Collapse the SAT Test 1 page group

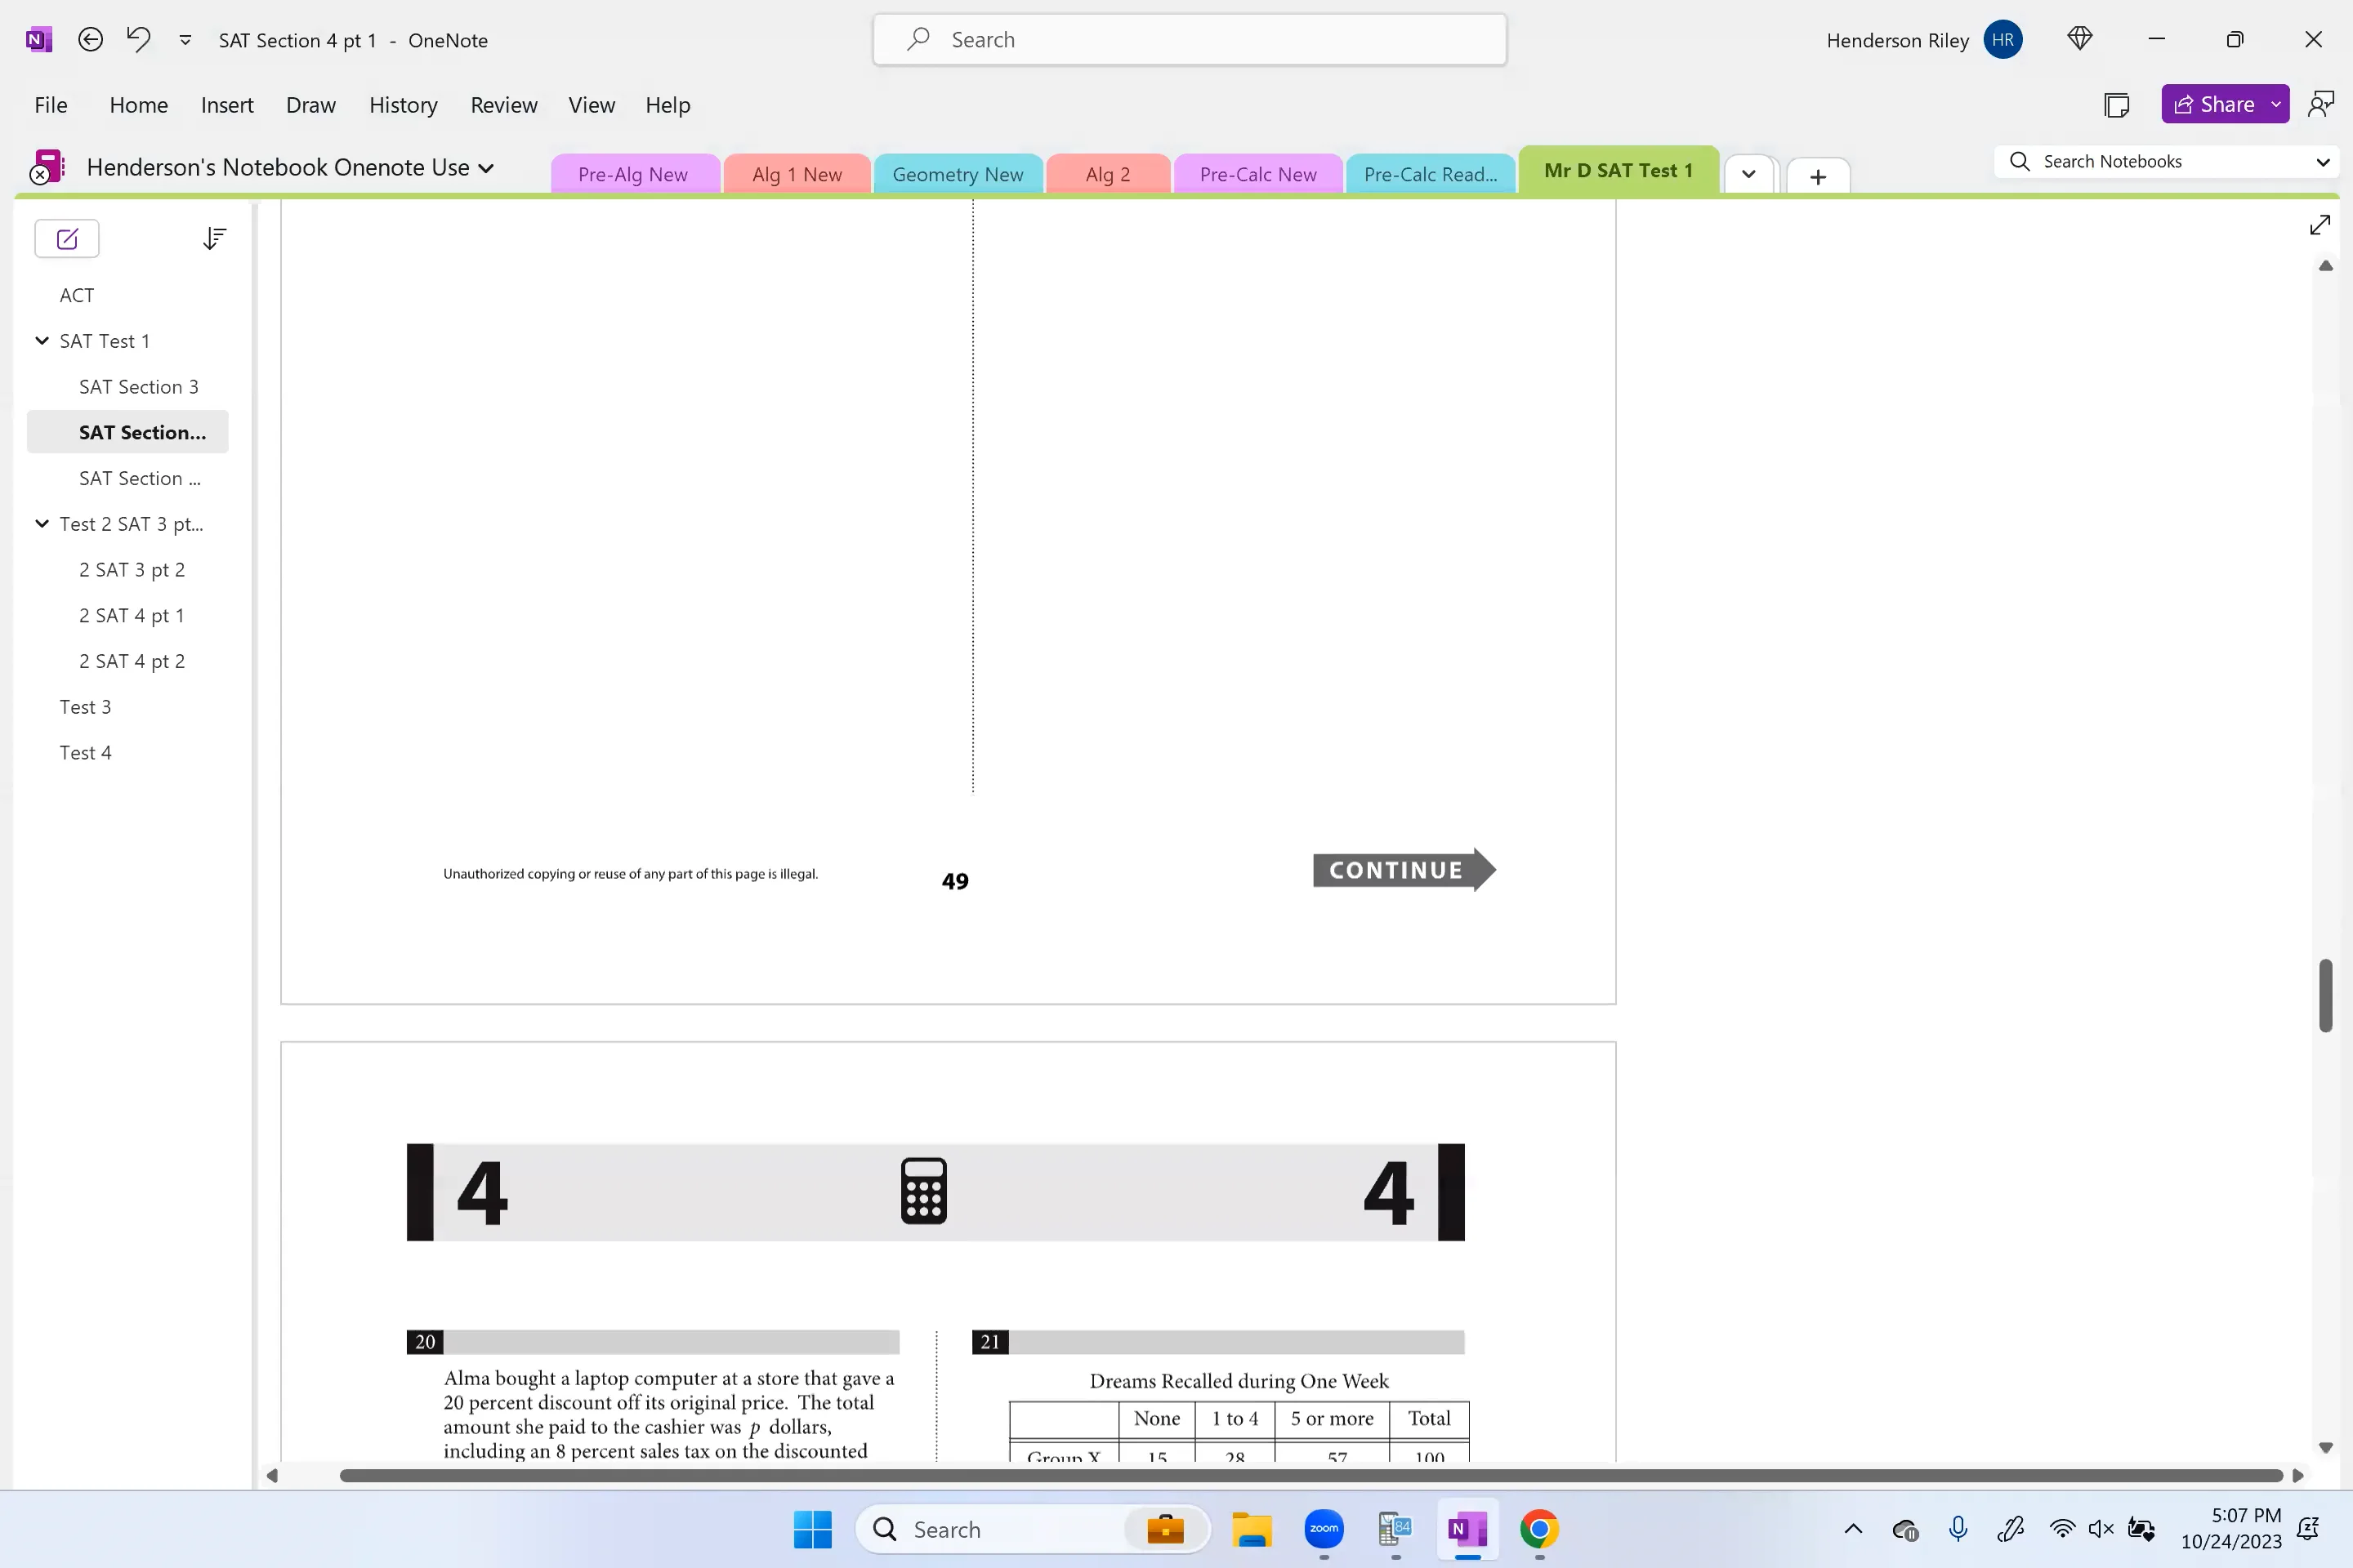click(42, 341)
